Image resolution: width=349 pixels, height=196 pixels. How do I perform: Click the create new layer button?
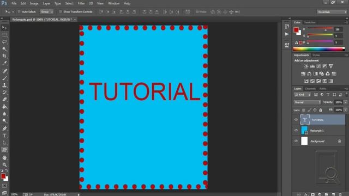pos(333,194)
